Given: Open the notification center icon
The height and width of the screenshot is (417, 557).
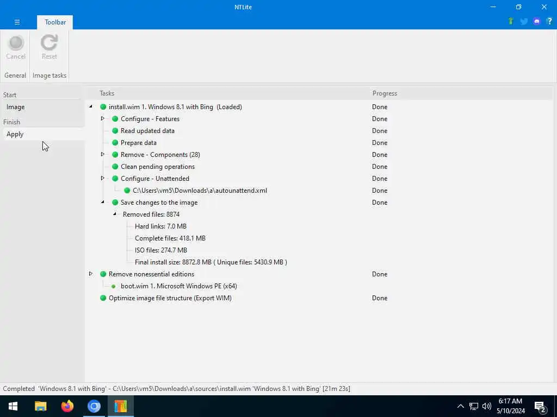Looking at the screenshot, I should pos(540,407).
